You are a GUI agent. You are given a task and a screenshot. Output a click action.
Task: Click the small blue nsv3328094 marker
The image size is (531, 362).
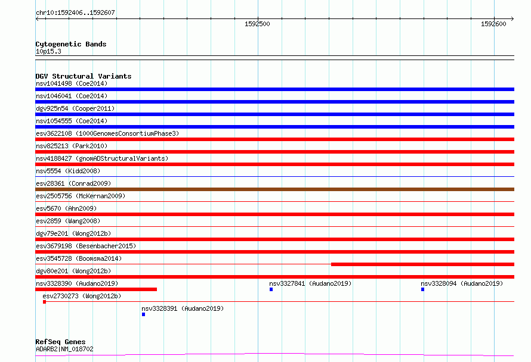pyautogui.click(x=422, y=289)
